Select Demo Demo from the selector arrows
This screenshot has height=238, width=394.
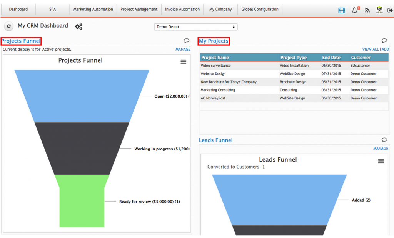click(x=234, y=27)
